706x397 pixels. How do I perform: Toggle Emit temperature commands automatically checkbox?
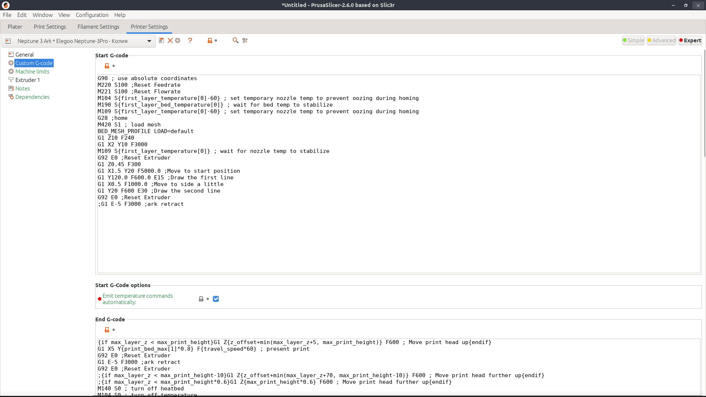click(216, 299)
